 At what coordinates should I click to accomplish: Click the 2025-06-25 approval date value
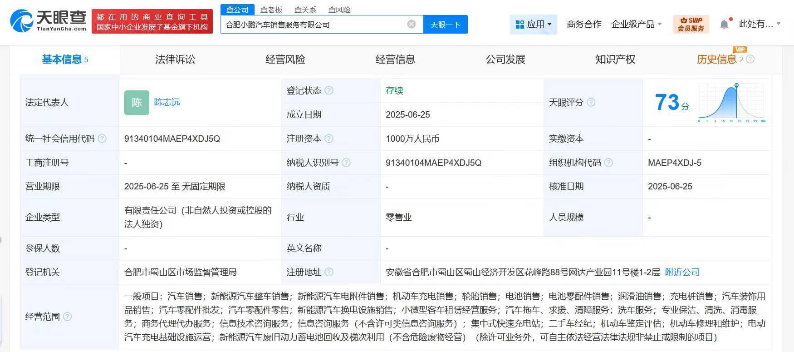pos(670,186)
